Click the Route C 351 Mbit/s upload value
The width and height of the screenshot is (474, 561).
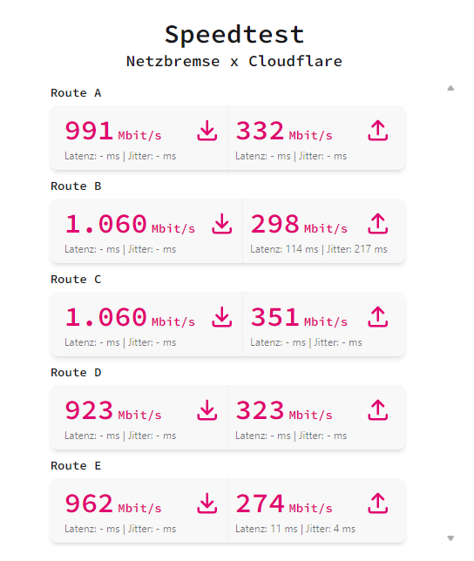click(x=299, y=317)
